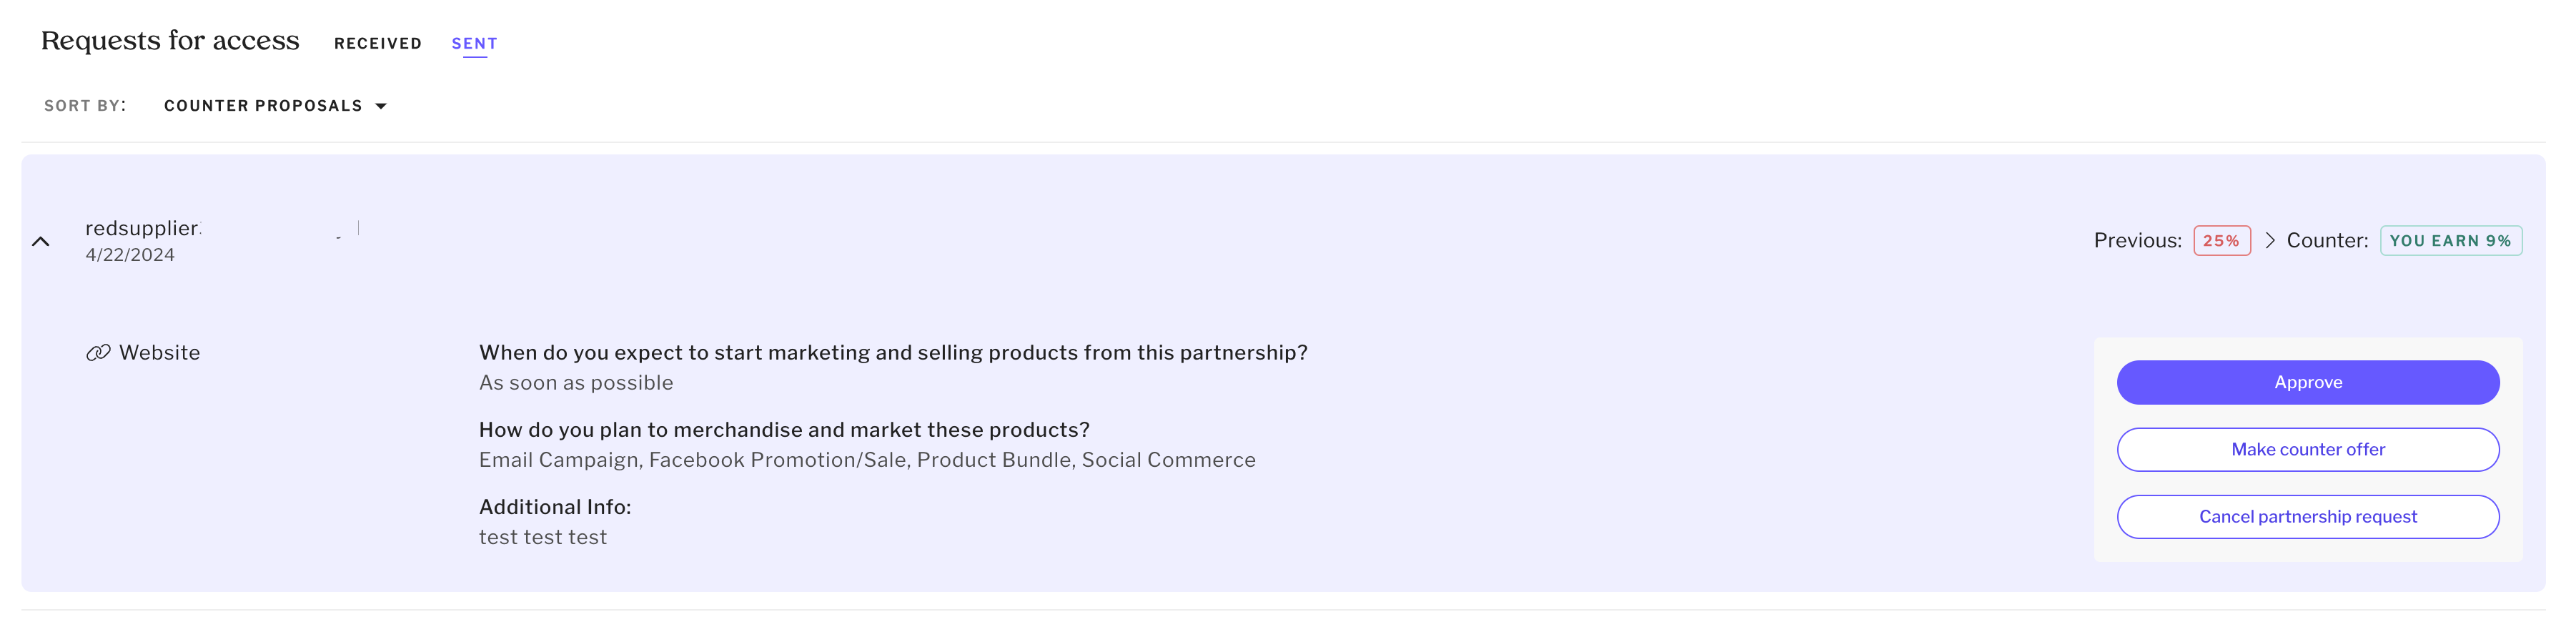Click the You Earn 9% counter badge
The height and width of the screenshot is (622, 2576).
point(2450,241)
